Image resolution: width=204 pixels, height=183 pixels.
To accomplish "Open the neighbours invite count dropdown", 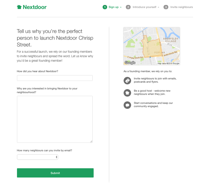I will tap(37, 157).
